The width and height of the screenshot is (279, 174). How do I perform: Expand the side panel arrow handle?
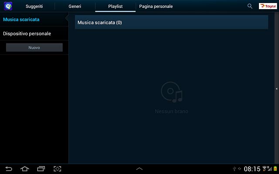pos(276,89)
